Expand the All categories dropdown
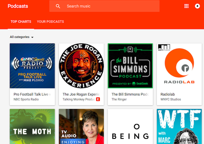Viewport: 204px width, 144px height. 21,37
